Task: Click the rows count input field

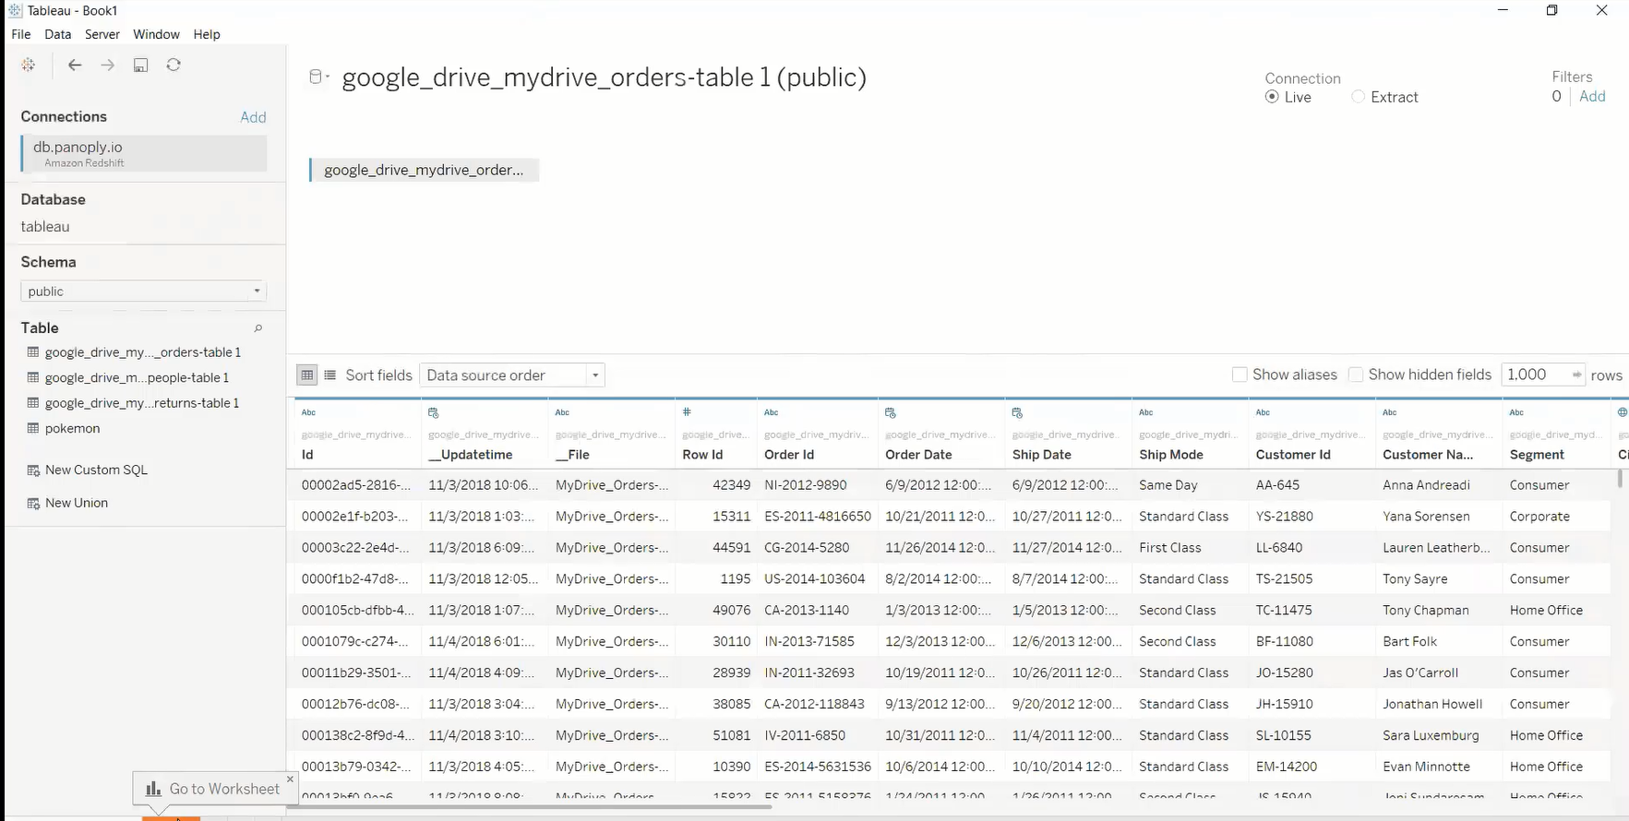Action: click(x=1535, y=375)
